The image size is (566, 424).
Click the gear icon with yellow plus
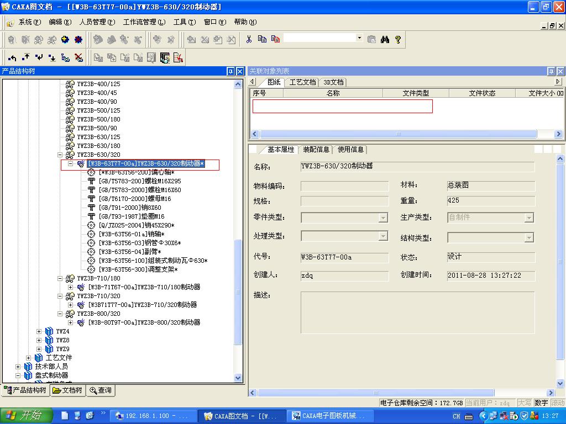[x=65, y=40]
